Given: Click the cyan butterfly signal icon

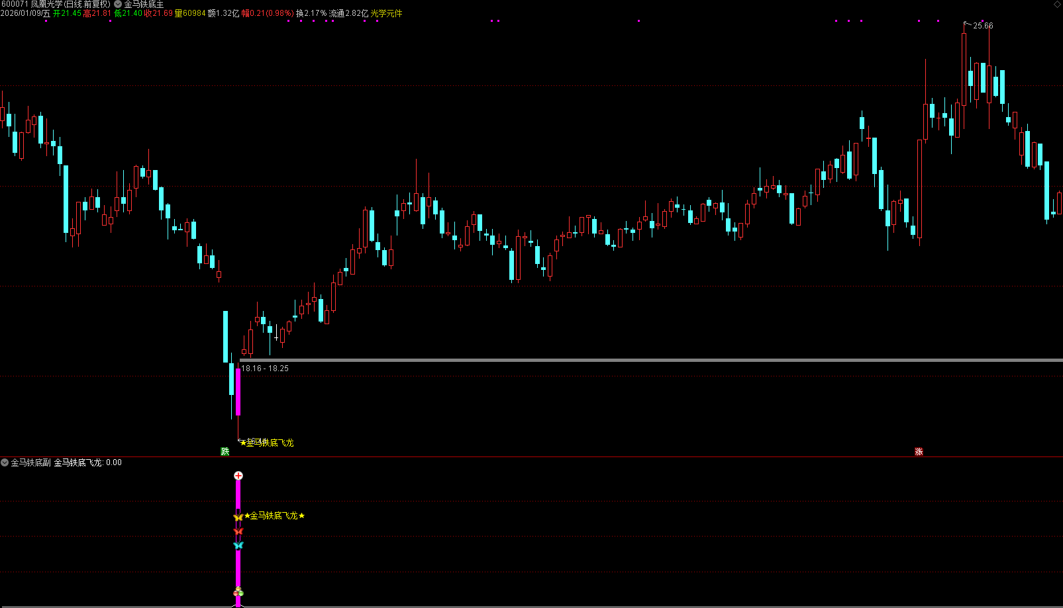Looking at the screenshot, I should [238, 545].
